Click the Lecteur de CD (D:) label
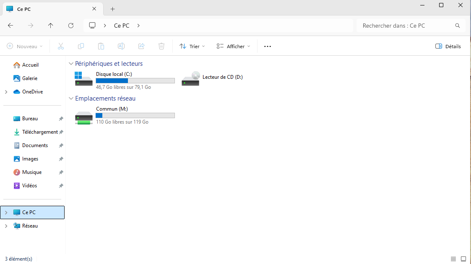Screen dimensions: 471x264 (223, 77)
